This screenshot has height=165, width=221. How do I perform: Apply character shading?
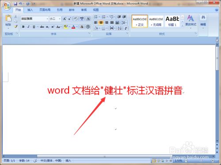pyautogui.click(x=82, y=27)
